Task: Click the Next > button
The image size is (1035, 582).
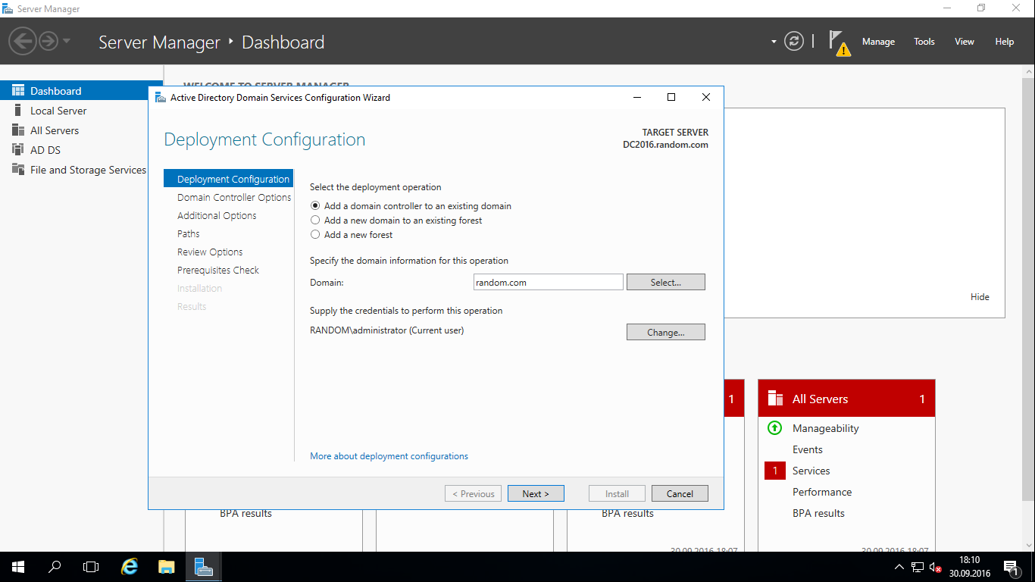Action: (536, 493)
